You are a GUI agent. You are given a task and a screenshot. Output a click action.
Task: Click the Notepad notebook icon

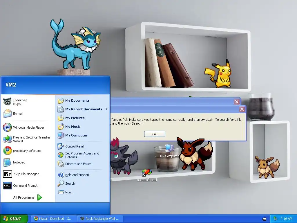point(7,162)
